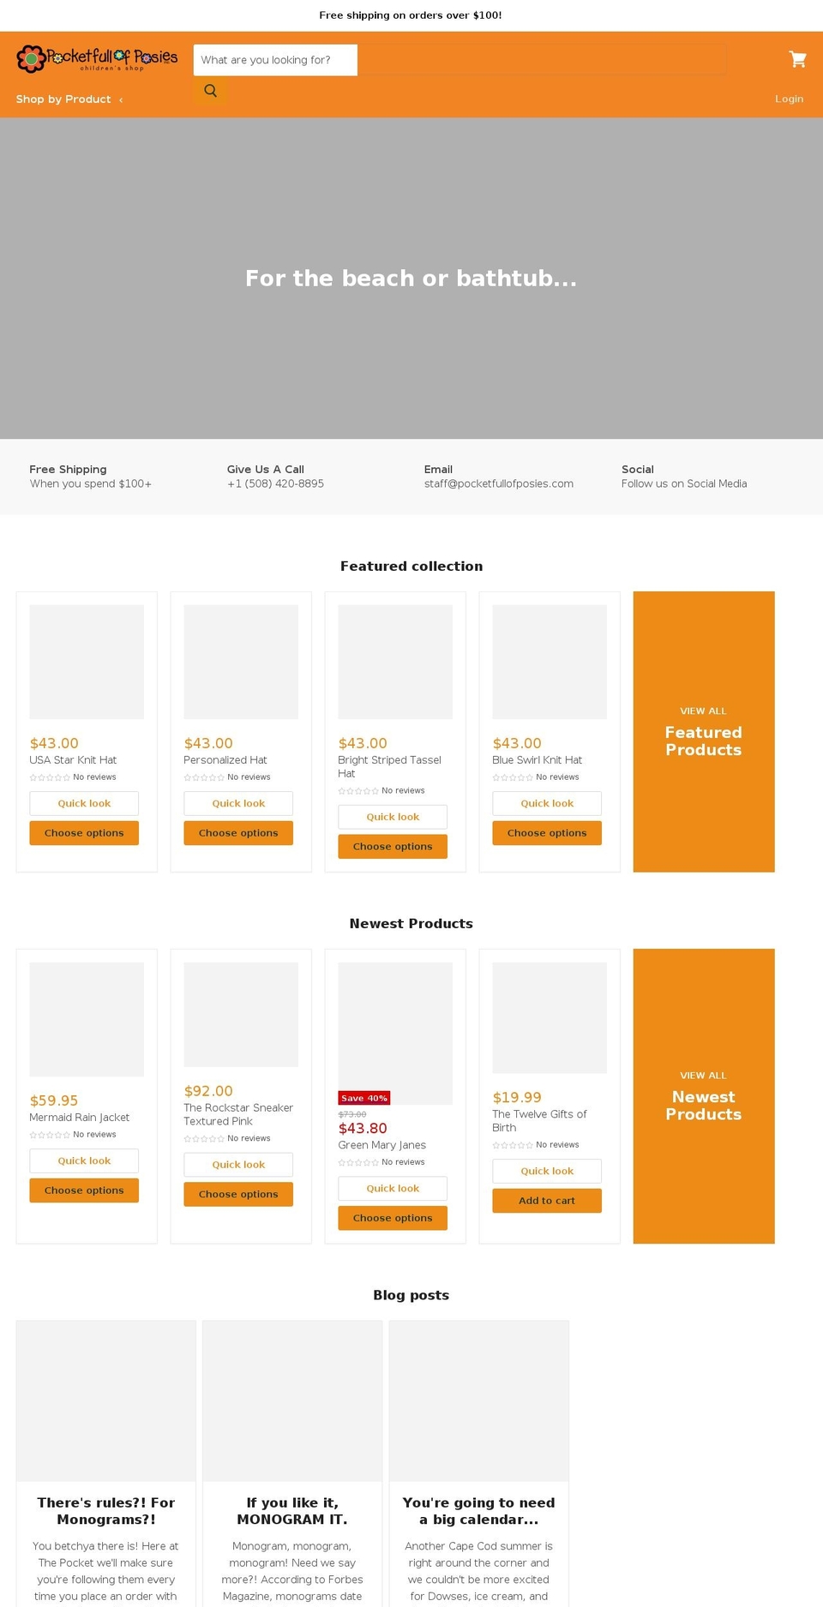Click The Rockstar Sneaker Textured Pink title
The height and width of the screenshot is (1607, 823).
click(x=238, y=1114)
